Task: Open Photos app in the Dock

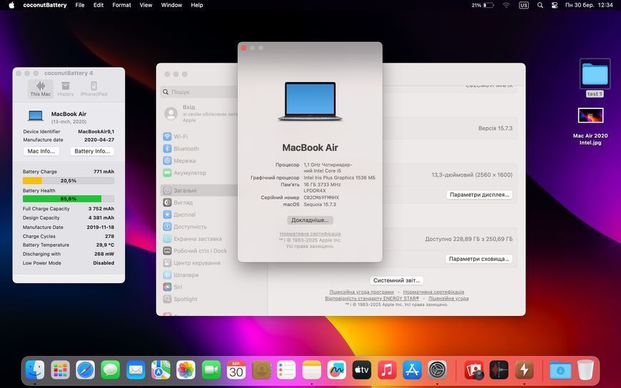Action: [x=186, y=370]
